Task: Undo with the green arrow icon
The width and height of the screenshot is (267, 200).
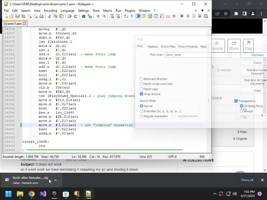Action: [x=69, y=16]
